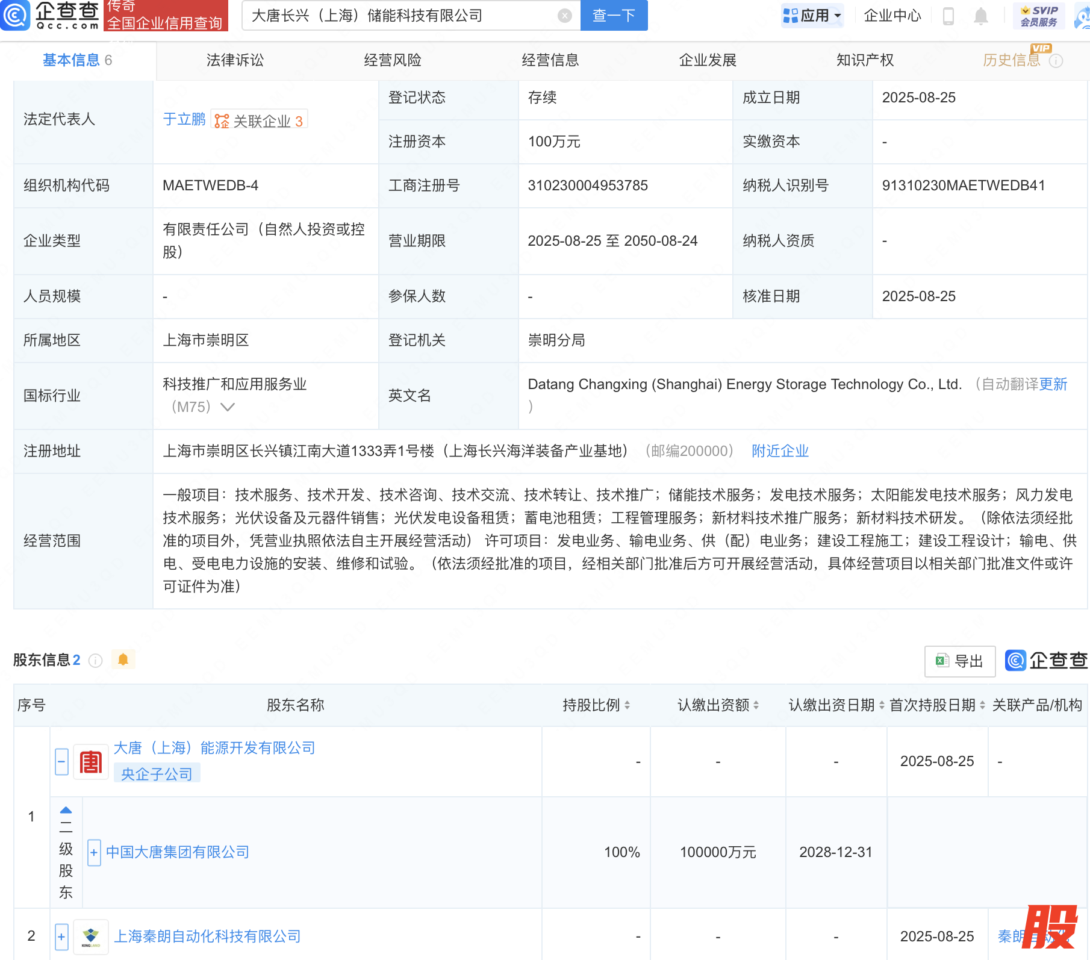Viewport: 1090px width, 960px height.
Task: Open the notifications bell in header
Action: [980, 16]
